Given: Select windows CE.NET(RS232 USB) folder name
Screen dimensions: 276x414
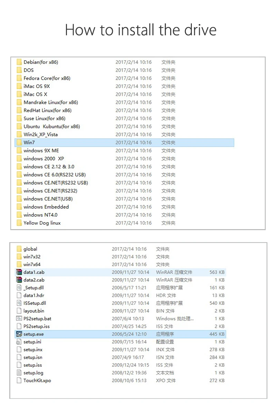Looking at the screenshot, I should pyautogui.click(x=56, y=183).
